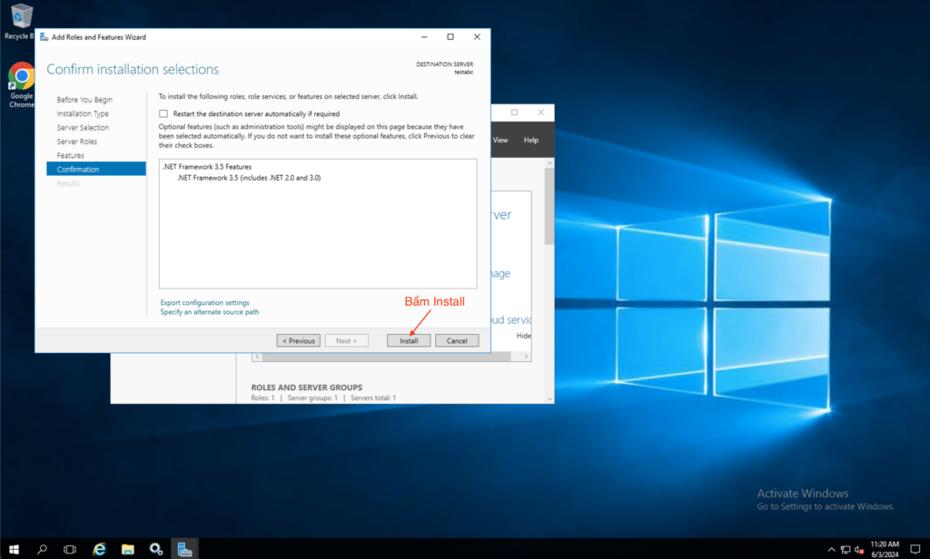Open the Help menu in Server Manager
Image resolution: width=930 pixels, height=559 pixels.
point(531,140)
